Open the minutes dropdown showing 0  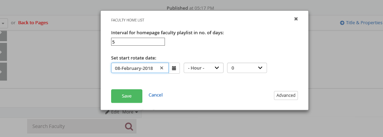pyautogui.click(x=247, y=68)
